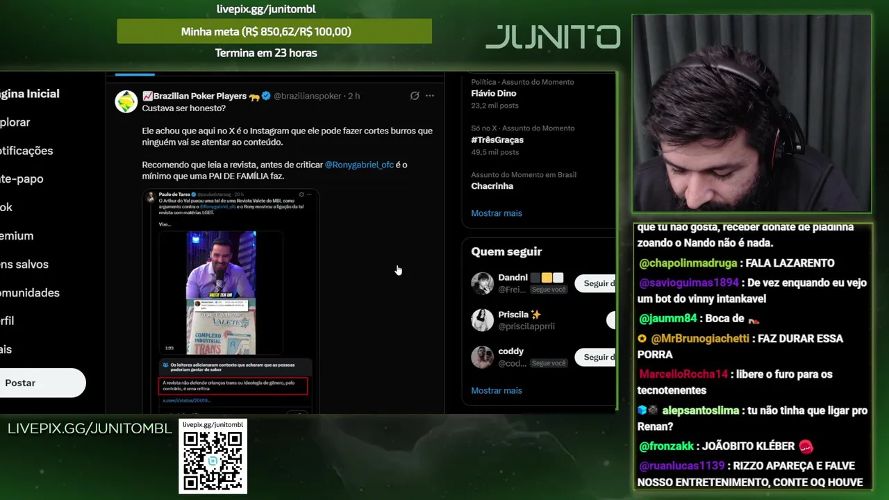Click @chapolinmadruga username in chat

click(x=688, y=263)
